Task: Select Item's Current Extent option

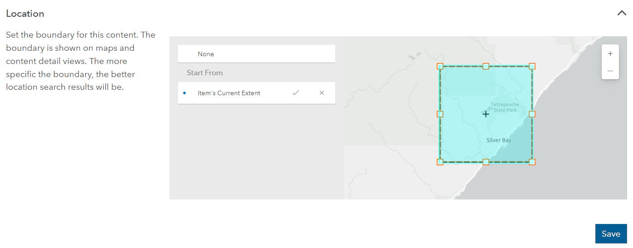Action: pos(229,93)
